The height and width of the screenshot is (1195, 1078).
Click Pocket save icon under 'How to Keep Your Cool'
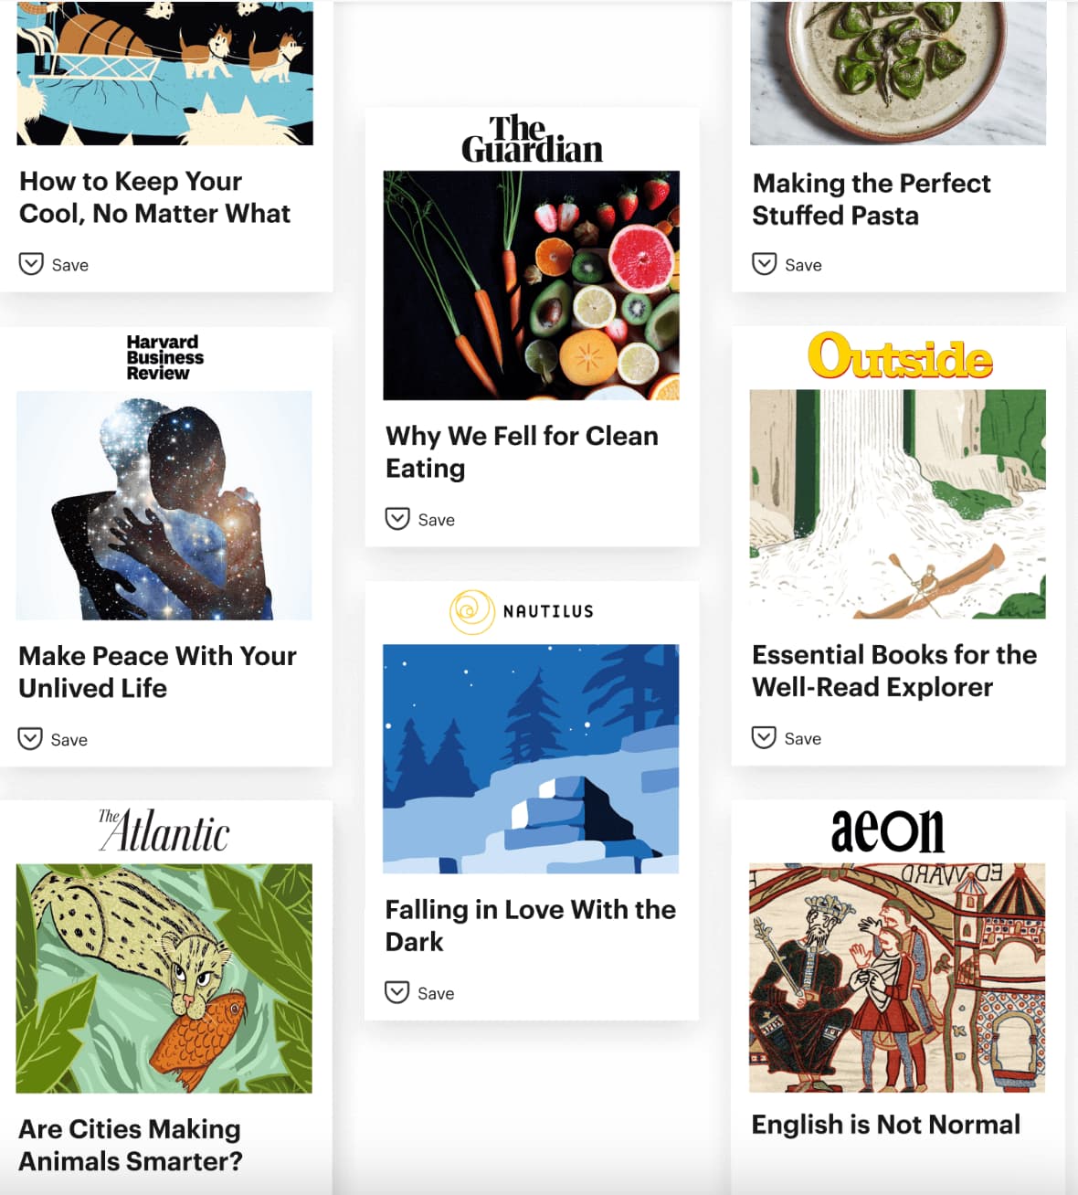click(31, 264)
